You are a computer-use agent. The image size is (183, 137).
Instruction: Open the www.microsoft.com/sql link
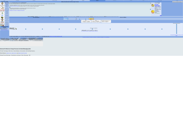coord(22,53)
